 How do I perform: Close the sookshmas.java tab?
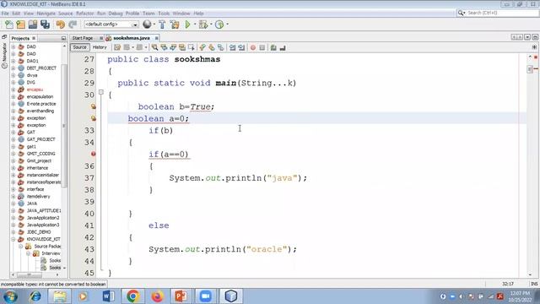click(156, 38)
